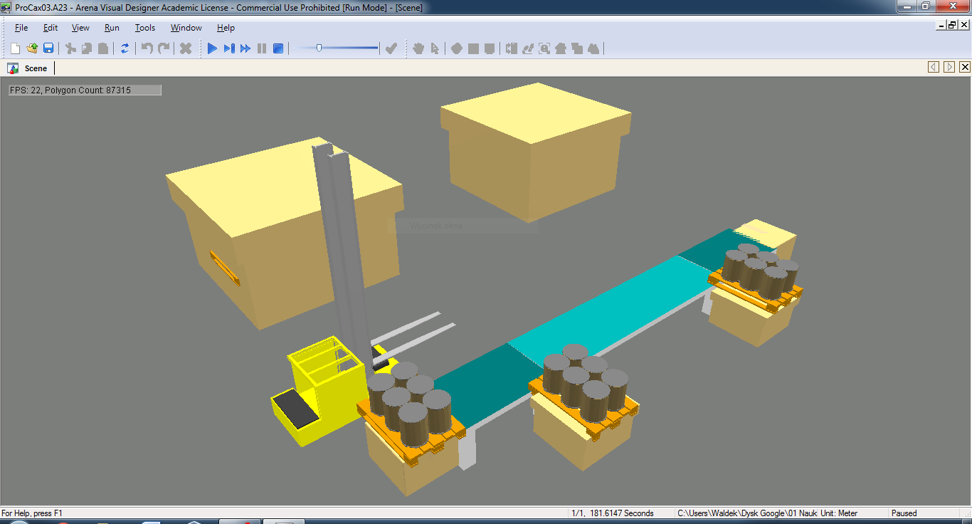The image size is (972, 524).
Task: Click the Paste clipboard icon
Action: pos(103,48)
